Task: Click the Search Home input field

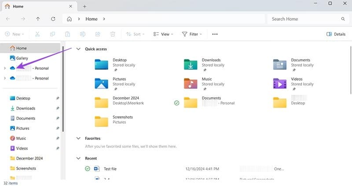Action: click(304, 19)
